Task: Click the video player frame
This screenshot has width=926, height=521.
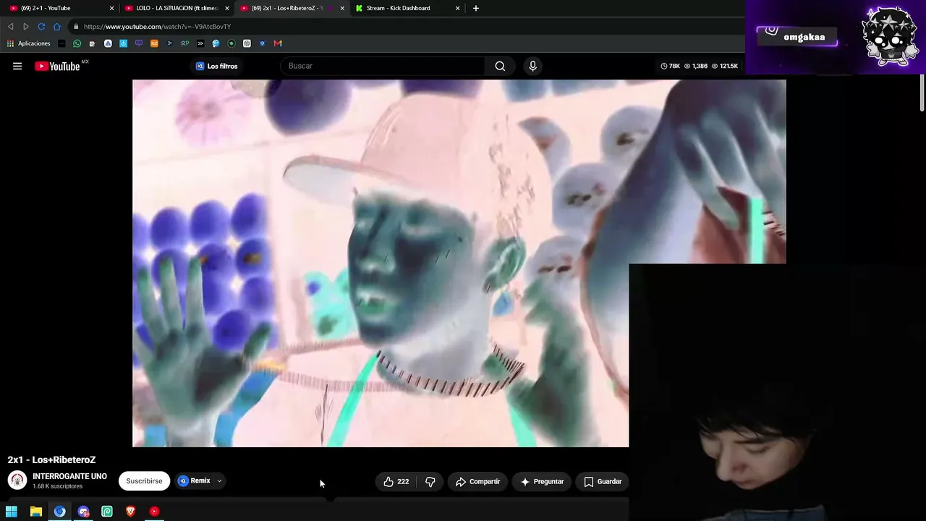Action: (459, 263)
